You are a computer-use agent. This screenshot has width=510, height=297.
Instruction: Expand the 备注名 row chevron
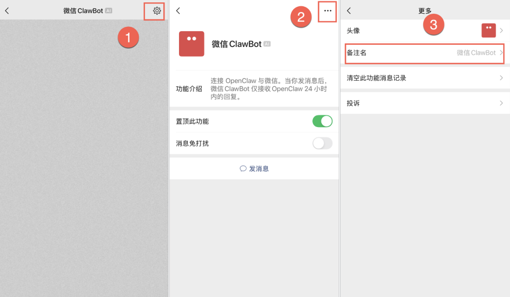[x=502, y=53]
